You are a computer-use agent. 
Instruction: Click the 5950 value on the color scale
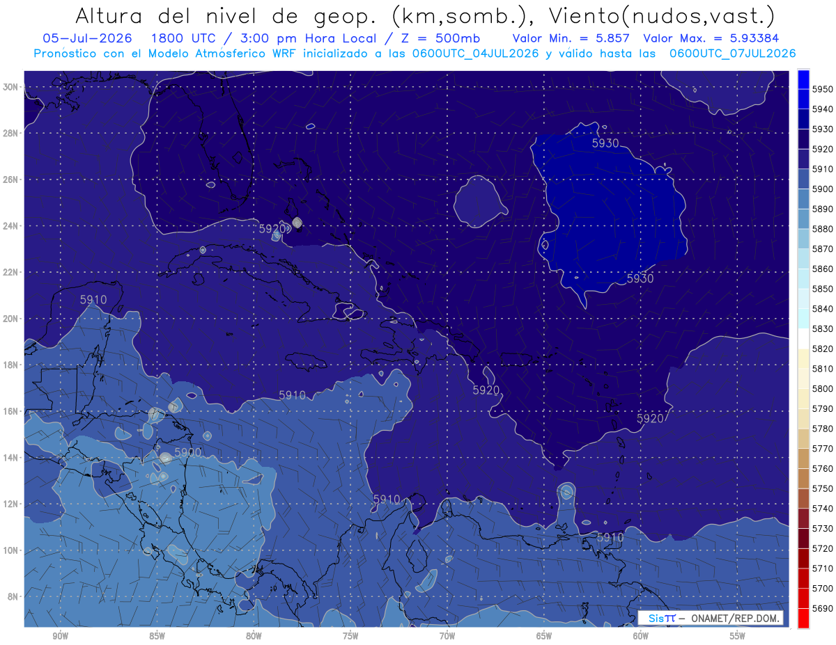(823, 89)
